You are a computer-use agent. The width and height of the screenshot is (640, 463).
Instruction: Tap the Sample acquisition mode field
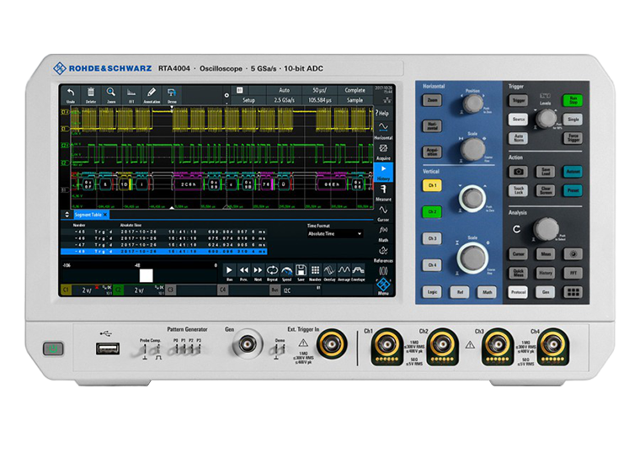[355, 100]
